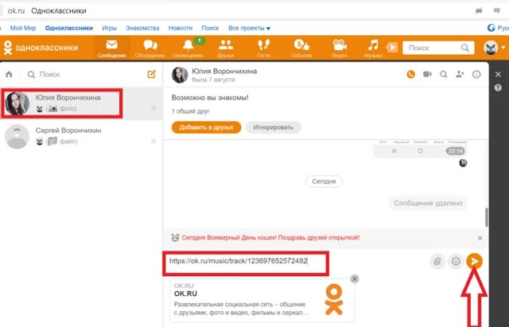This screenshot has height=327, width=509.
Task: Expand the Все проекты dropdown
Action: pyautogui.click(x=249, y=28)
